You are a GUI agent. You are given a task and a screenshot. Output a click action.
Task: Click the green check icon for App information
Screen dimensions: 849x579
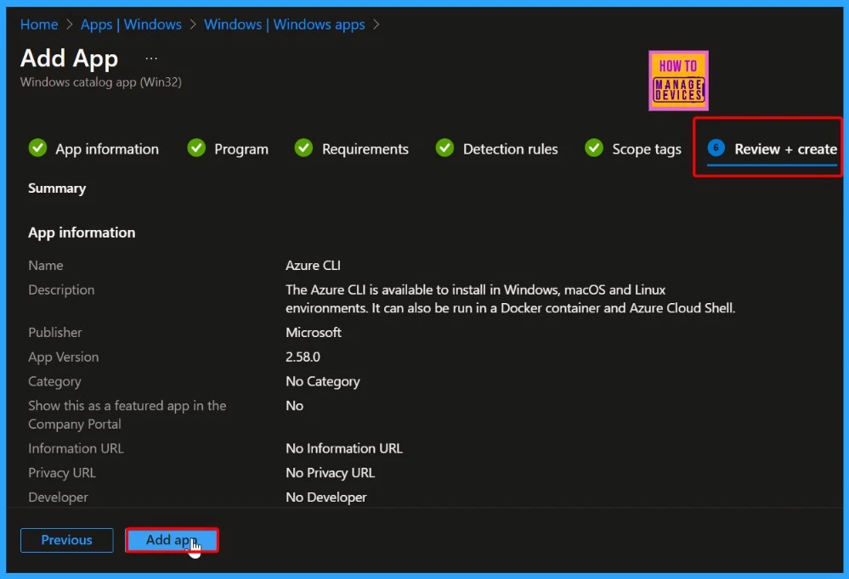37,148
